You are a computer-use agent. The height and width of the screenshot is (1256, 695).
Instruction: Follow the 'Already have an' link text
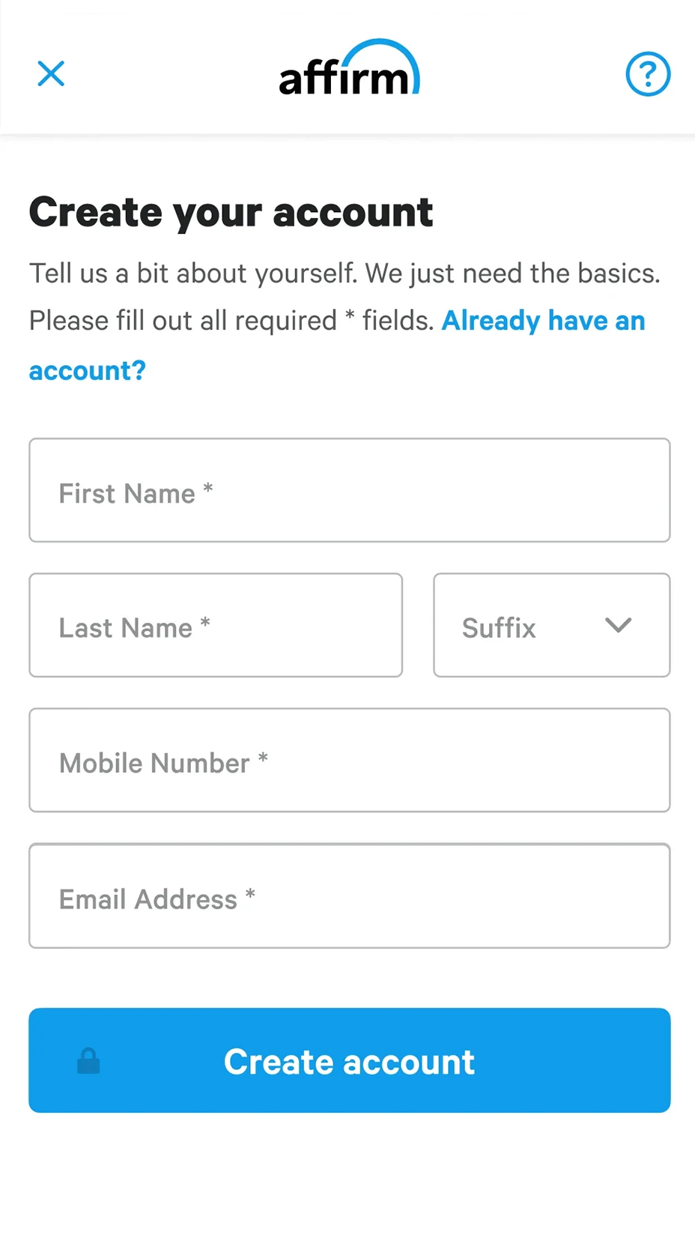point(543,321)
